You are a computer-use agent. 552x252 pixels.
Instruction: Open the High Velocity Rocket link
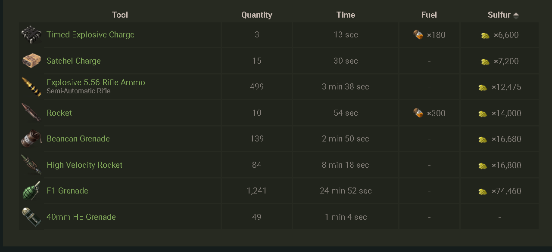84,165
